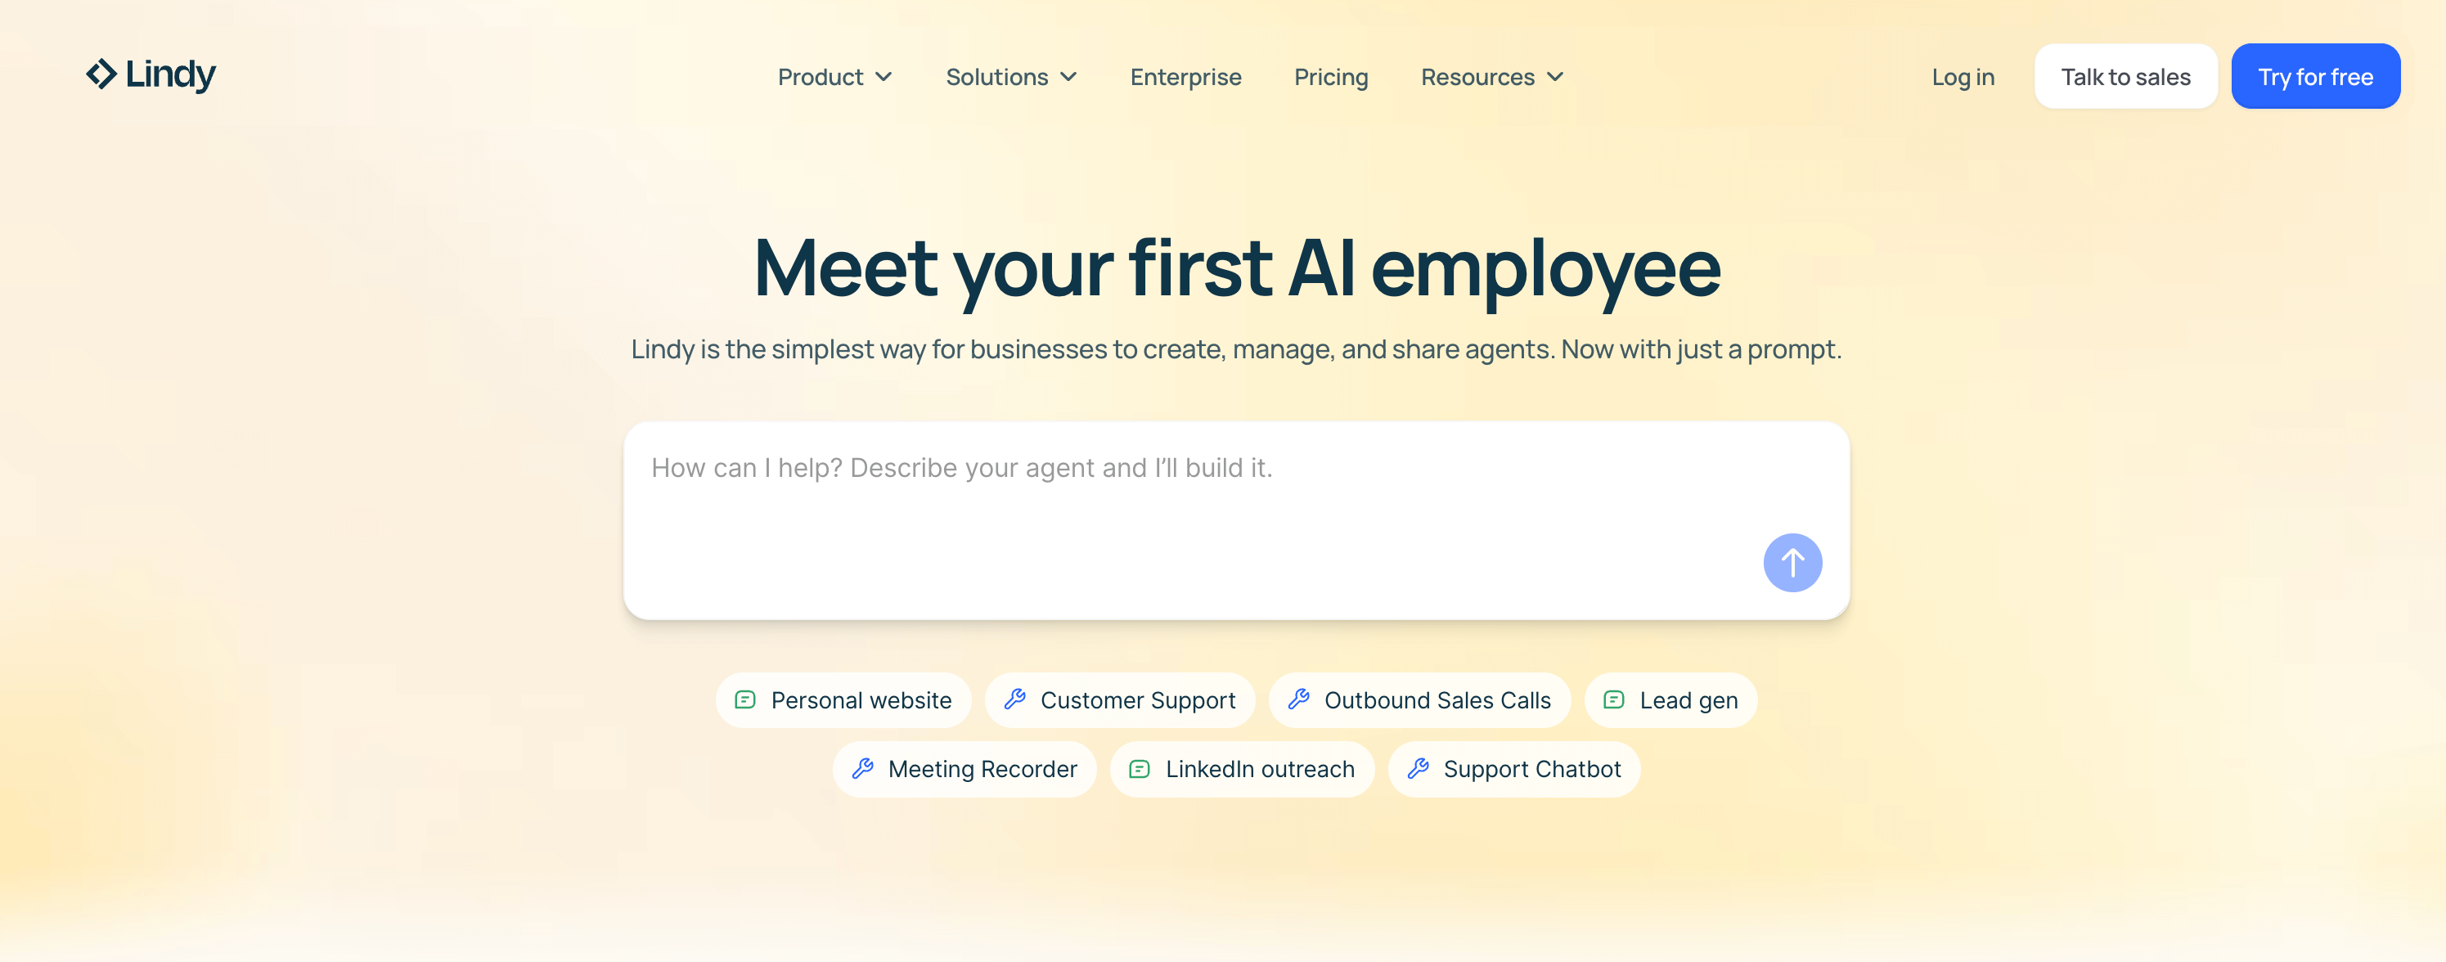This screenshot has height=962, width=2446.
Task: Open the Solutions dropdown
Action: 1010,77
